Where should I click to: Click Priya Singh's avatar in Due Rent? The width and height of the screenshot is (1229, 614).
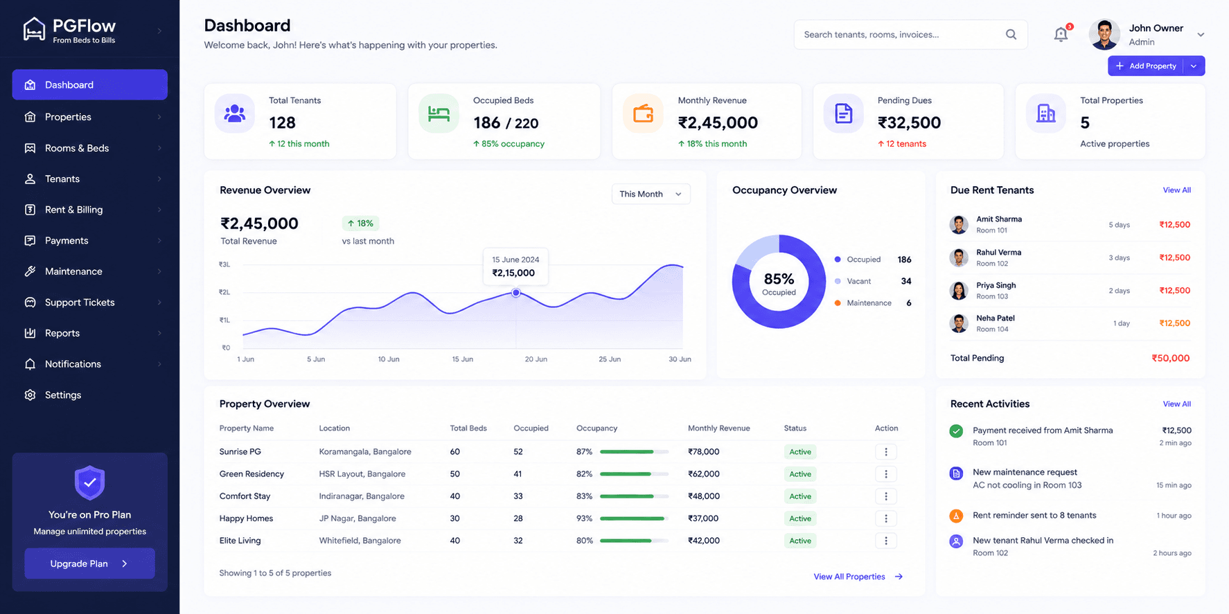click(959, 291)
